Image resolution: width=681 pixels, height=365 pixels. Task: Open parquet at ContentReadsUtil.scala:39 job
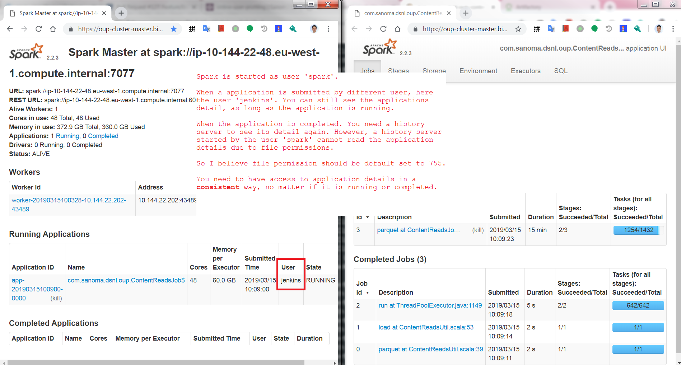(x=430, y=349)
